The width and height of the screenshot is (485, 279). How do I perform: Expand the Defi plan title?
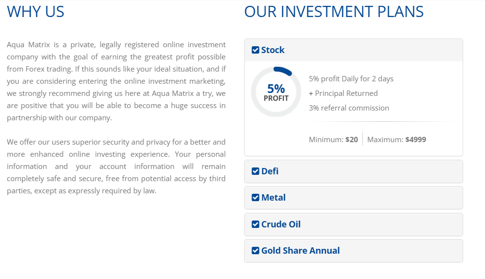pos(270,171)
